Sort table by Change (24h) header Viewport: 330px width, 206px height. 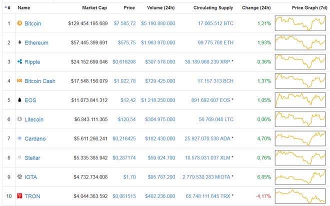256,8
